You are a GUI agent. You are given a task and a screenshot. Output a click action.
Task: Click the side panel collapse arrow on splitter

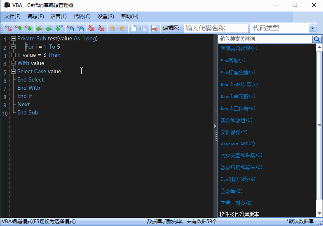coord(215,126)
